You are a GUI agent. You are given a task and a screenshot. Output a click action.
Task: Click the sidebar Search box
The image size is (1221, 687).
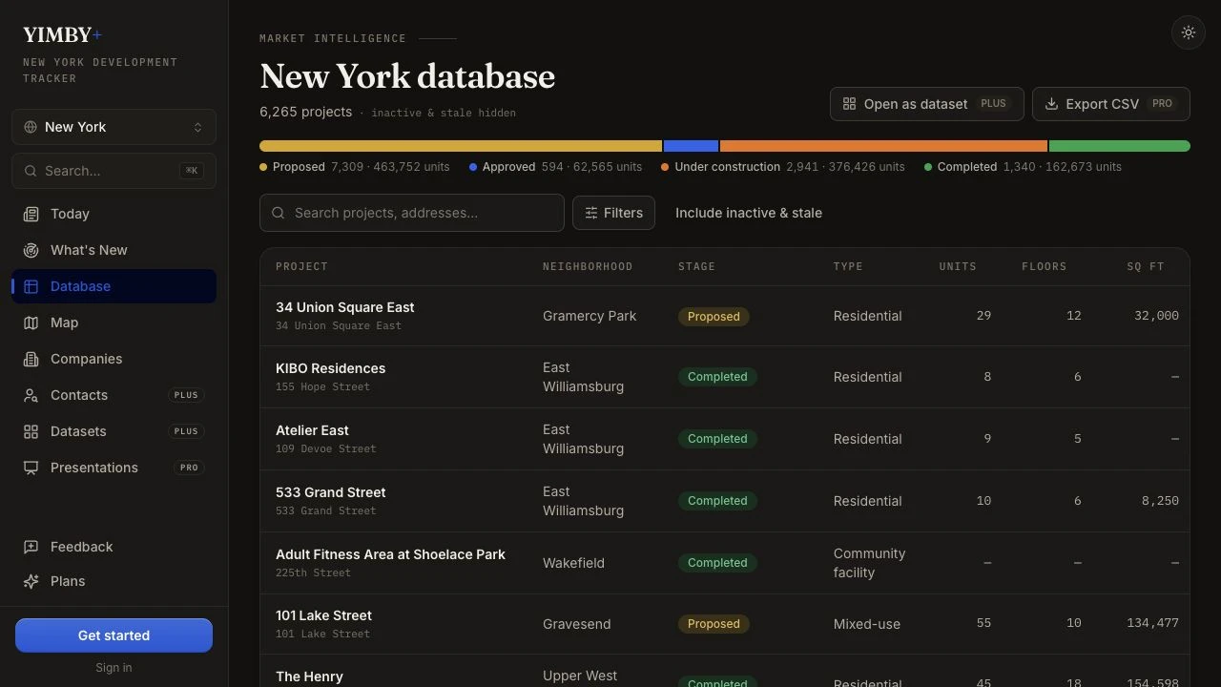pyautogui.click(x=114, y=171)
